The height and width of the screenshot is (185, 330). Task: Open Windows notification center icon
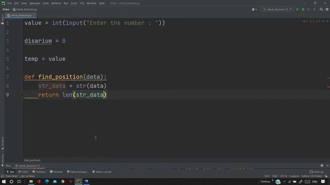coord(323,181)
